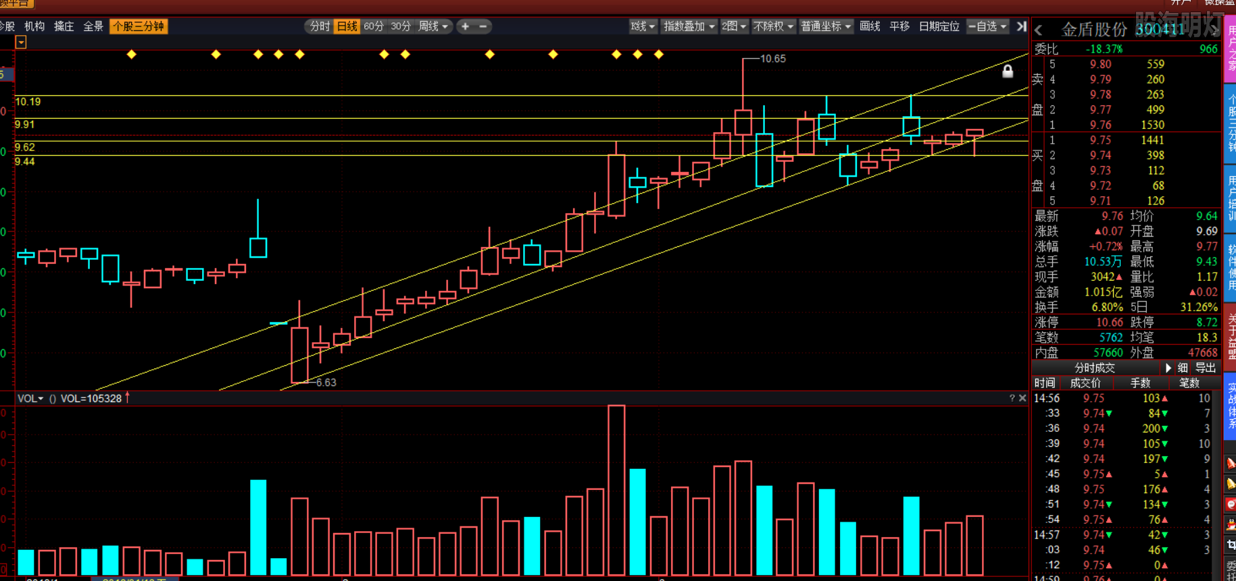Click the 成交价 column header
This screenshot has width=1236, height=581.
1086,383
